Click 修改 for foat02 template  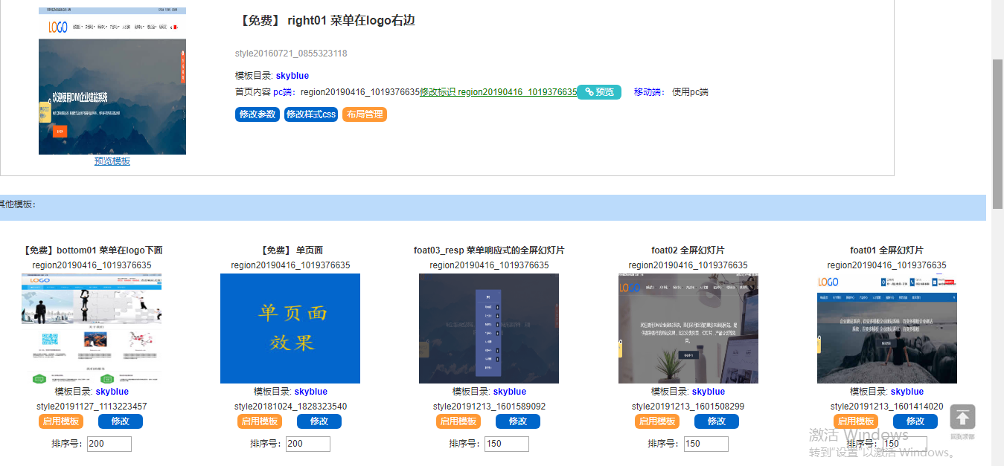(716, 421)
